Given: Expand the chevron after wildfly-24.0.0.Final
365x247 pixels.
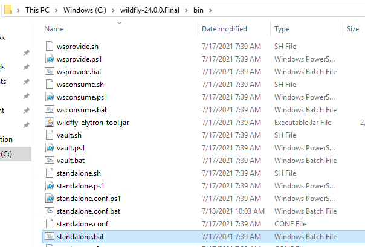Looking at the screenshot, I should pos(186,10).
